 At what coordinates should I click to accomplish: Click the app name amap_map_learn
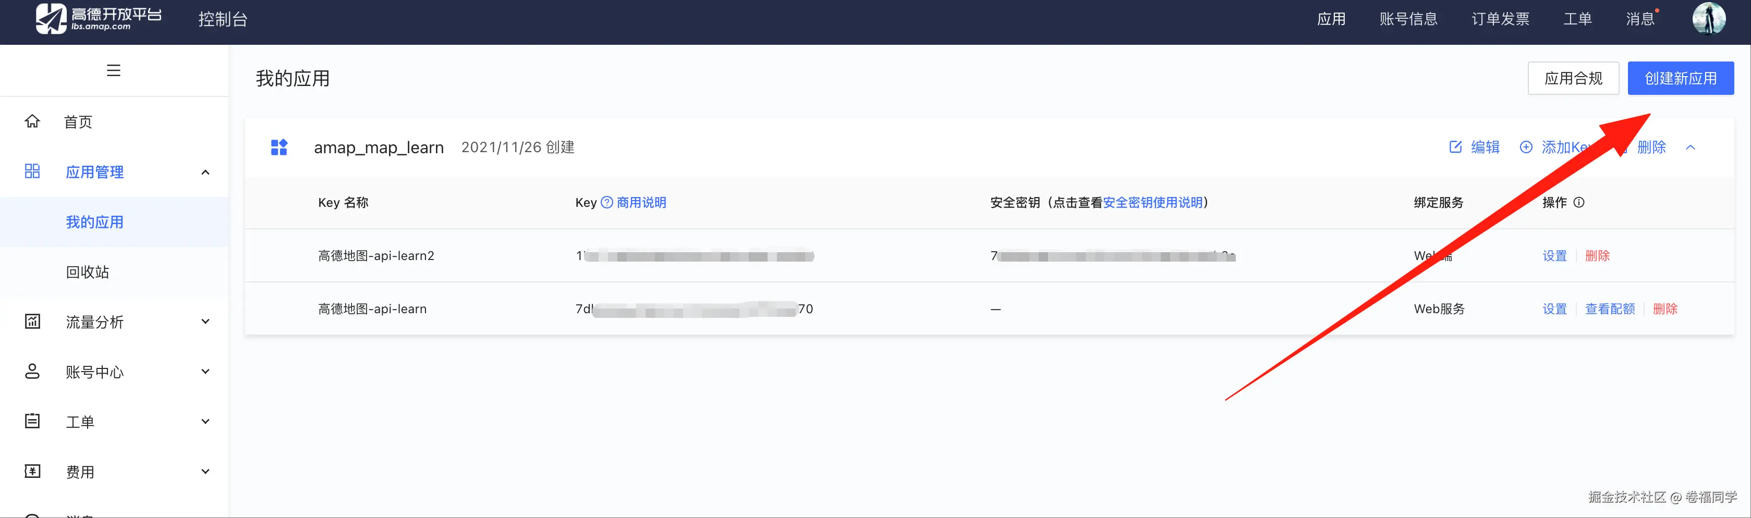point(379,147)
